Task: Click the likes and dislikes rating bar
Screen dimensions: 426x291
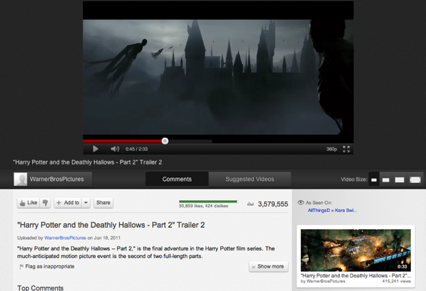Action: click(x=208, y=202)
